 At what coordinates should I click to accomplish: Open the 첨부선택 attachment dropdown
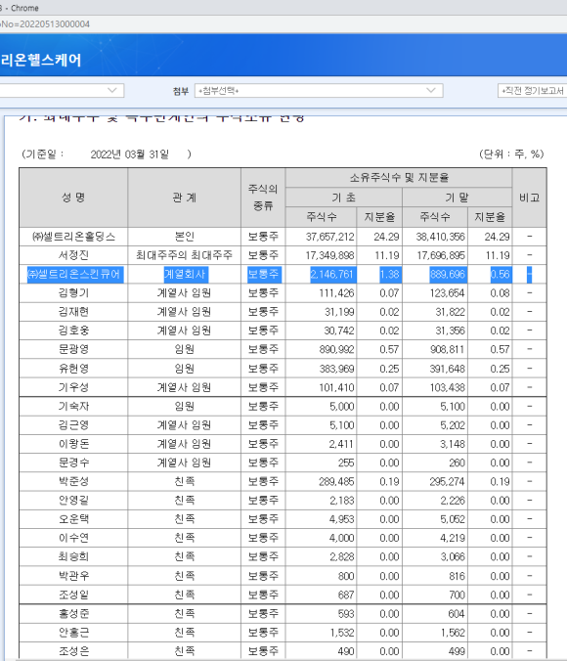click(319, 91)
